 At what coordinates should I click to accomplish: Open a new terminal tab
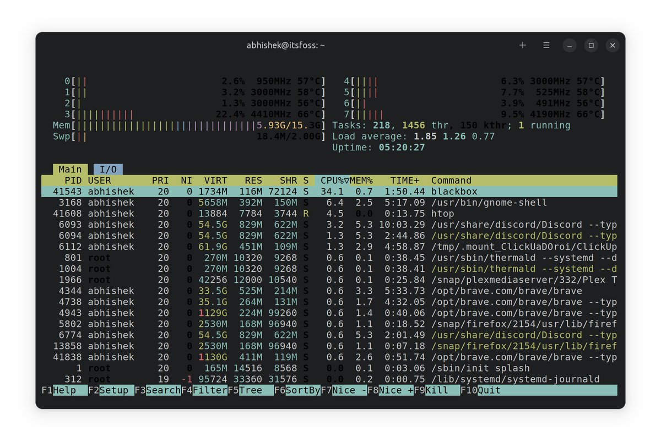[522, 45]
